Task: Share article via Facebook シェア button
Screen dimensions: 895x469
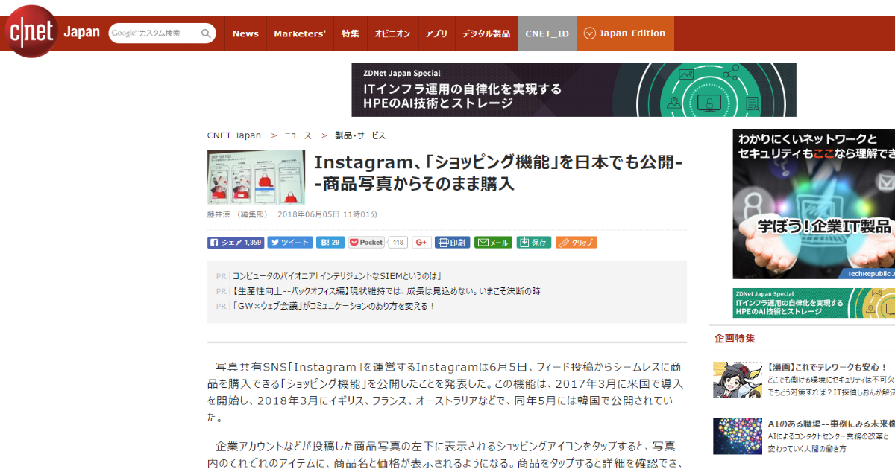Action: tap(236, 243)
